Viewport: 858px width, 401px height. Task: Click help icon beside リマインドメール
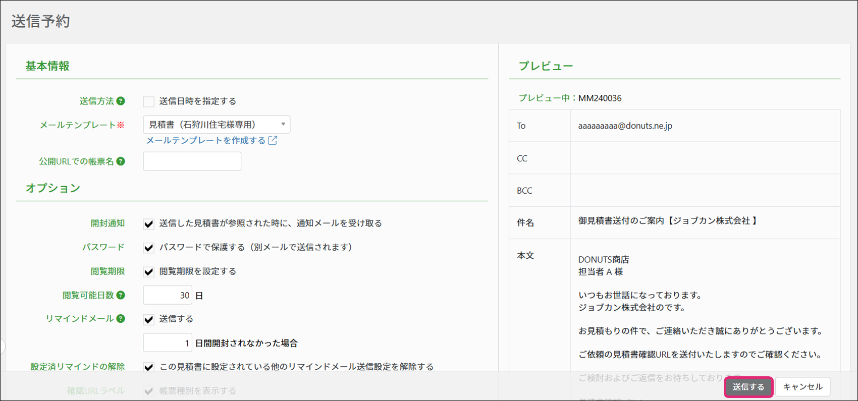[121, 319]
